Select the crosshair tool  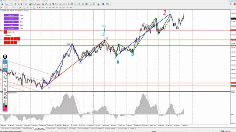pos(6,8)
